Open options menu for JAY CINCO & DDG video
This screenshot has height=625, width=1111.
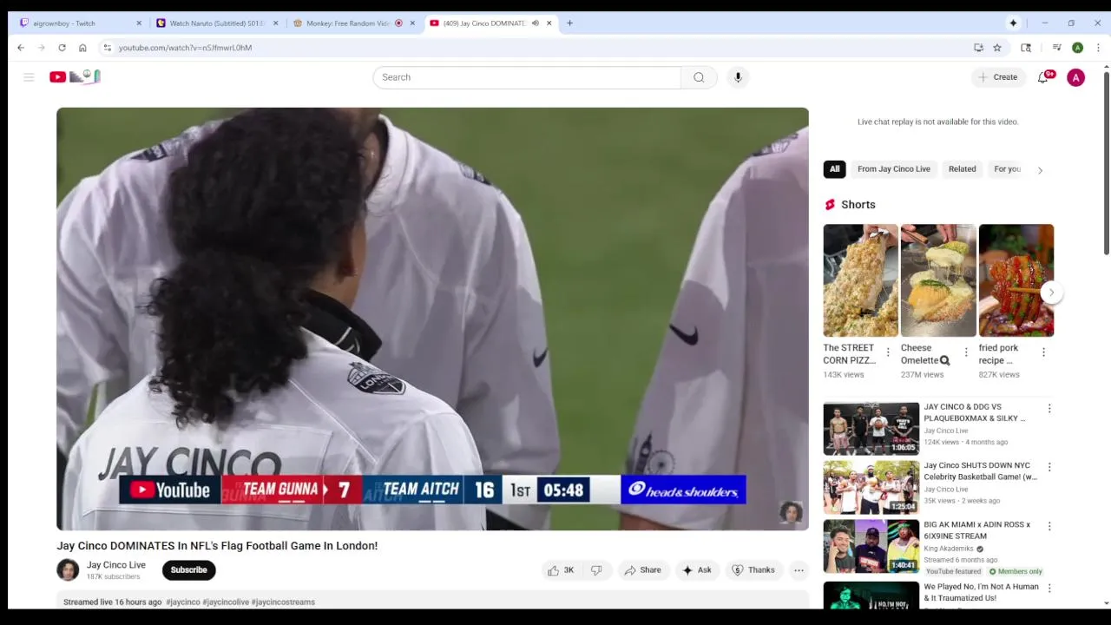tap(1049, 408)
